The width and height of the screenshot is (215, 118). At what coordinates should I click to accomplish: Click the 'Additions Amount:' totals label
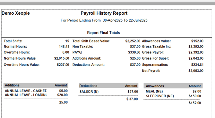(87, 58)
